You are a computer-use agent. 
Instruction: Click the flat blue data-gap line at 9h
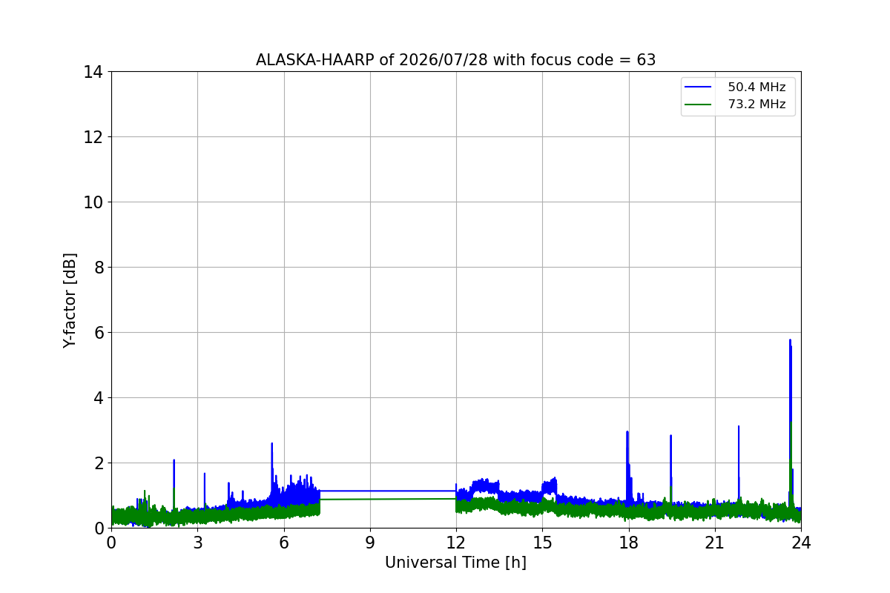point(370,491)
